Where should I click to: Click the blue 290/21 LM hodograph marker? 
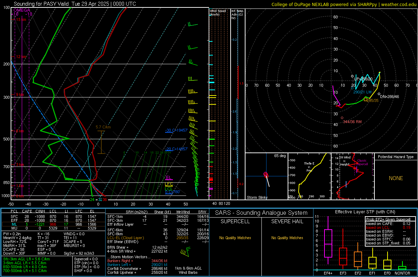point(352,88)
